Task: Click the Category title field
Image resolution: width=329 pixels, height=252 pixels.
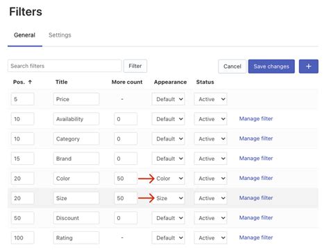Action: 76,139
